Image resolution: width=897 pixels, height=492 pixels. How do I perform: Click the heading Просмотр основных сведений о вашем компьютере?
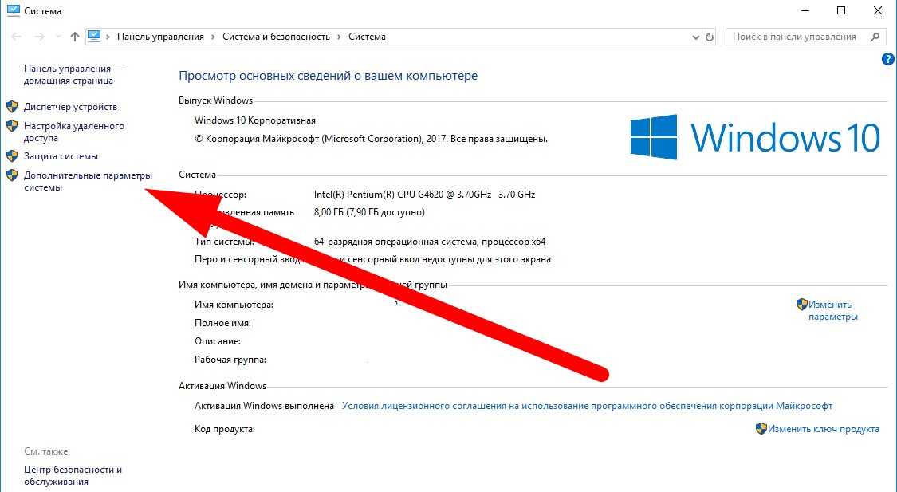coord(328,76)
